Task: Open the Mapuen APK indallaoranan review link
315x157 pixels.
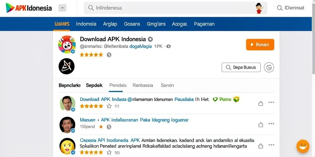Action: 134,120
